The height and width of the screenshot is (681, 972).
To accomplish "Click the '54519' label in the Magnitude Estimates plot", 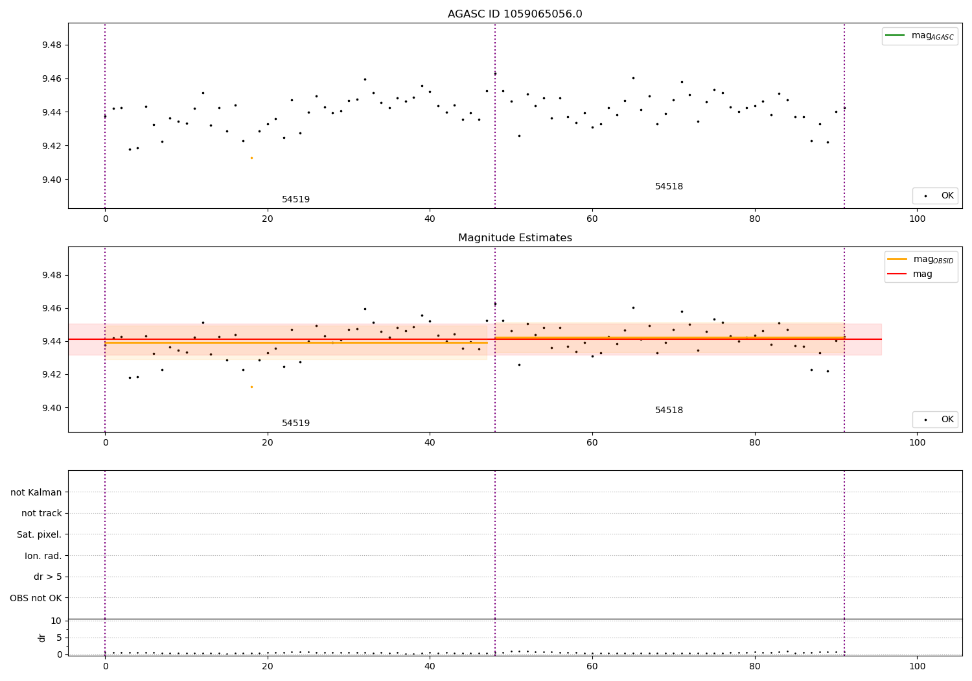I will point(295,424).
